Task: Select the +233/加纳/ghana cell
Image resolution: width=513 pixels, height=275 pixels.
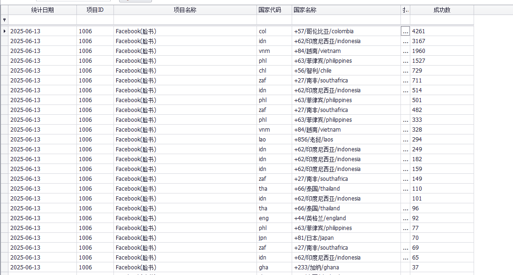Action: (x=346, y=267)
